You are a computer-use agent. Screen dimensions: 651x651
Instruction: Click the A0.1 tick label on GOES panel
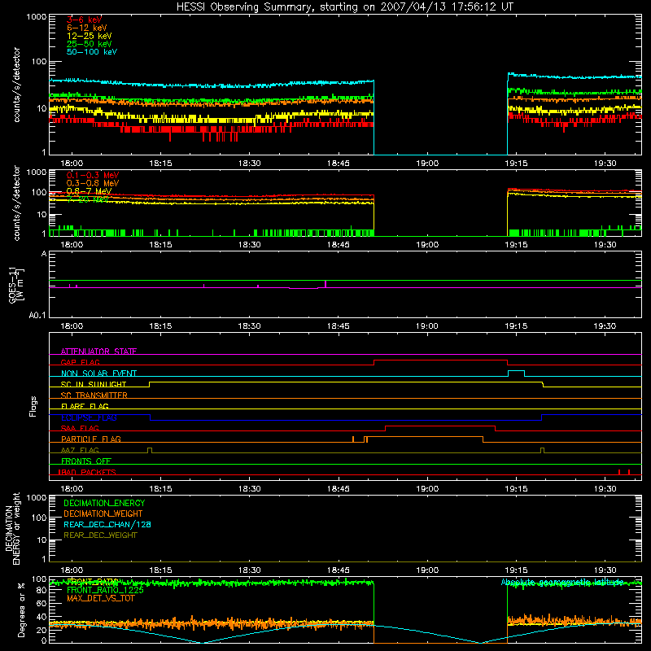37,316
